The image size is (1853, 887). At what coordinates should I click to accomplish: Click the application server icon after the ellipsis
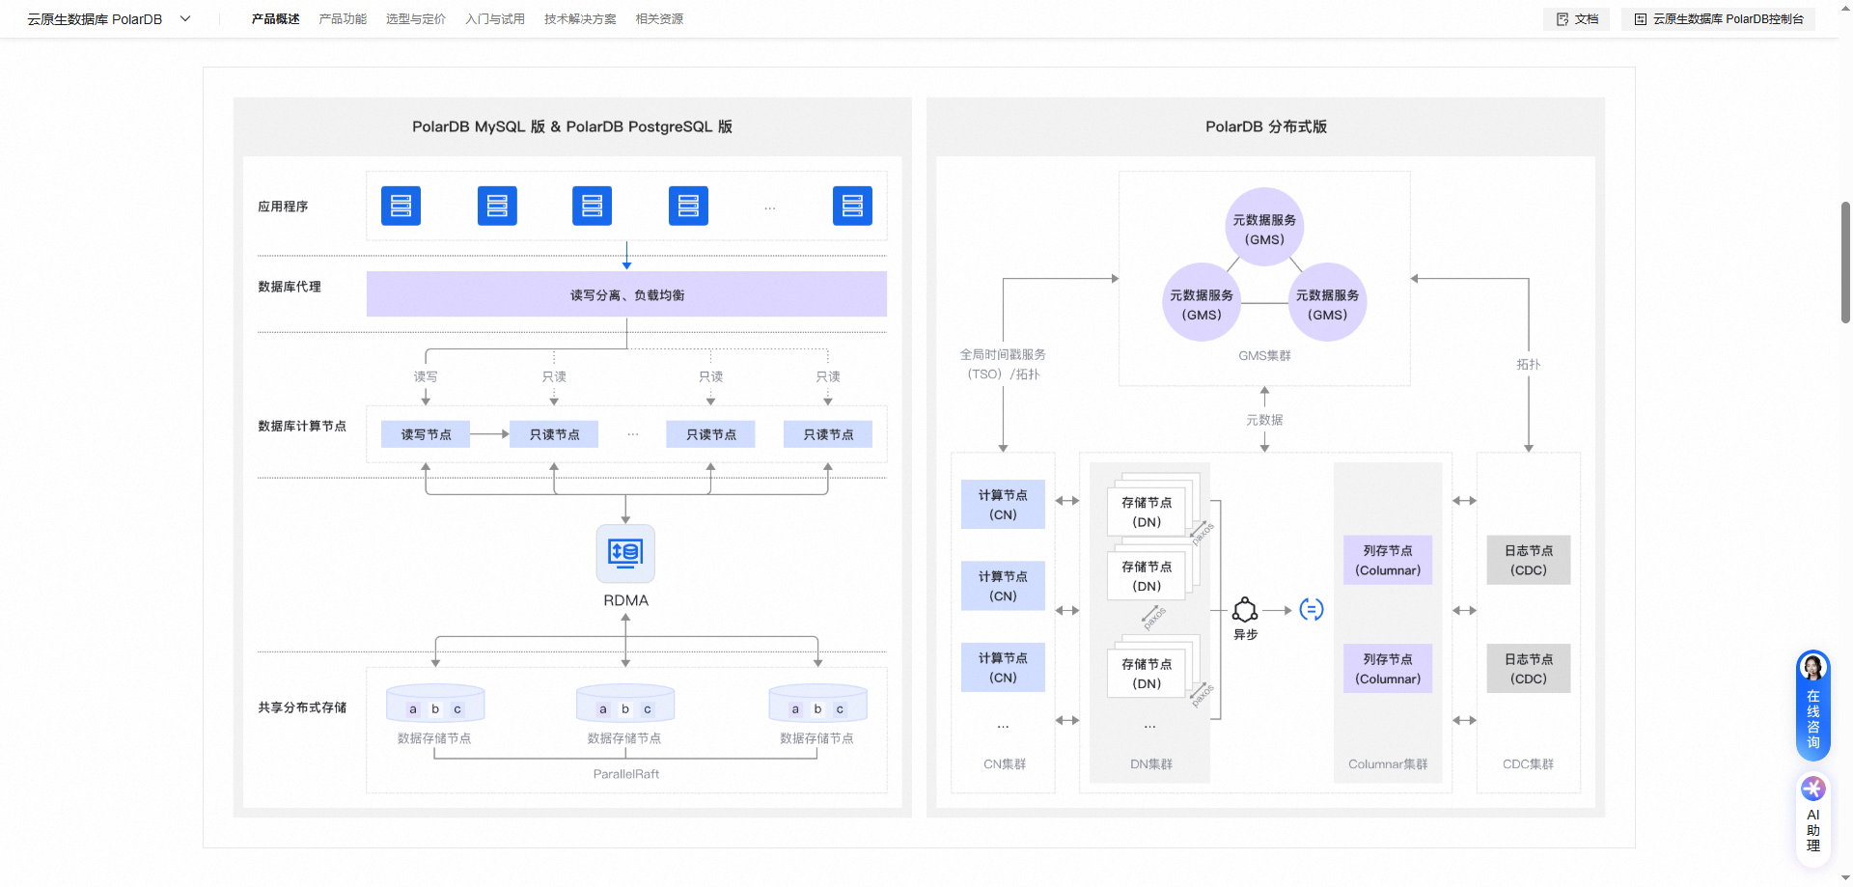[x=852, y=206]
